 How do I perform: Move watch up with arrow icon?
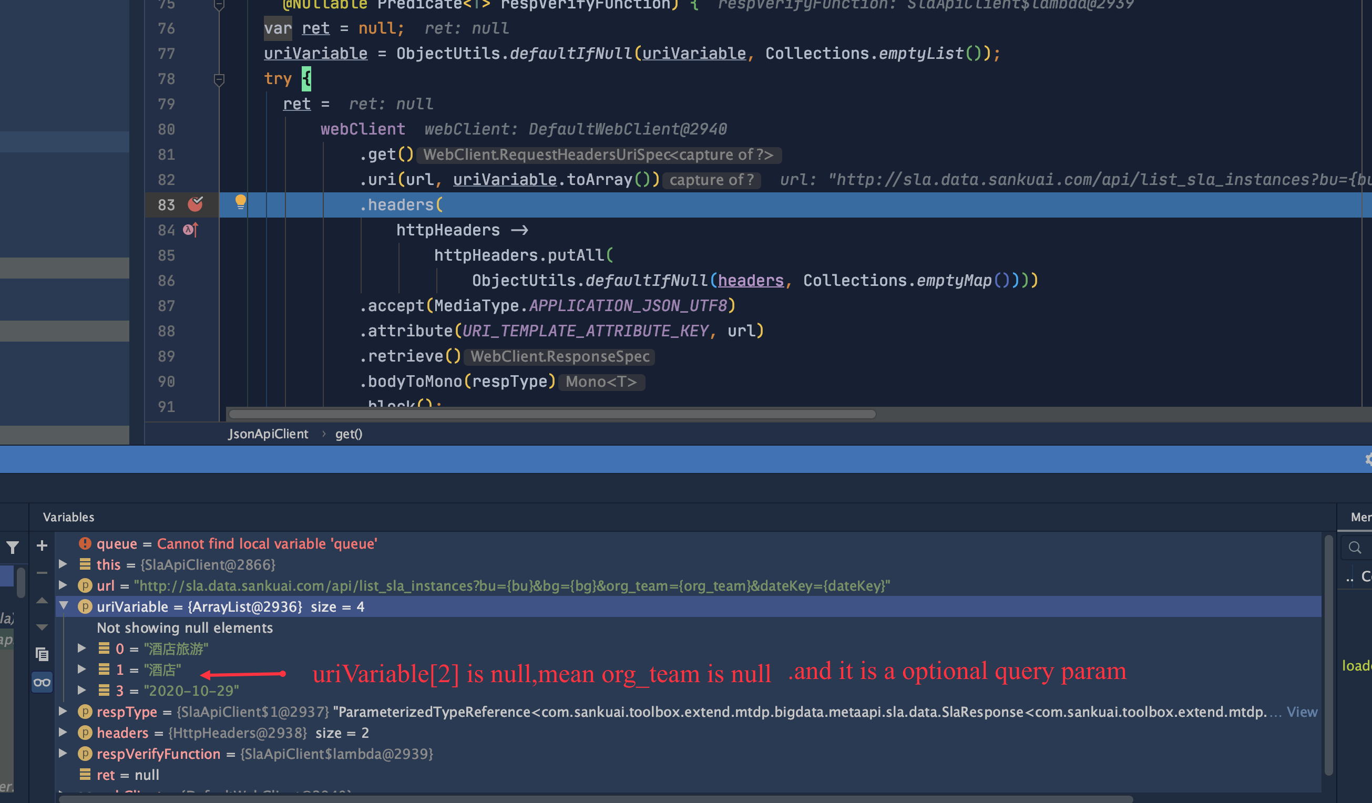42,601
